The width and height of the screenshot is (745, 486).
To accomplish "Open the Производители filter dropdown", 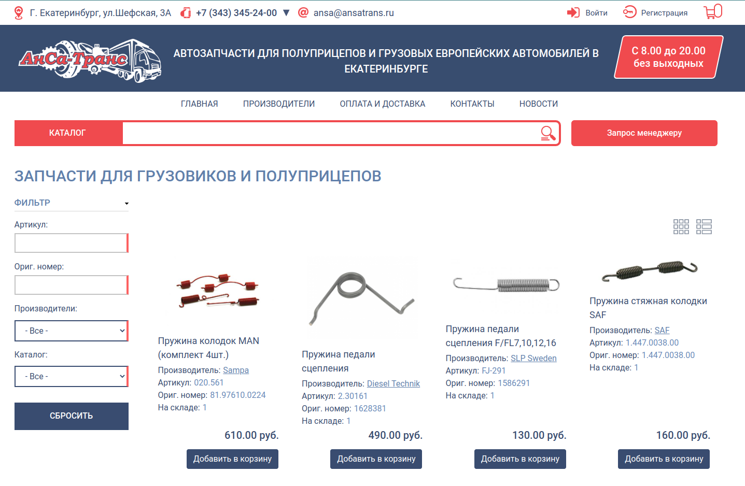I will pos(72,331).
